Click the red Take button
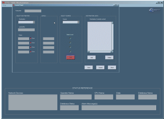 tap(70, 57)
